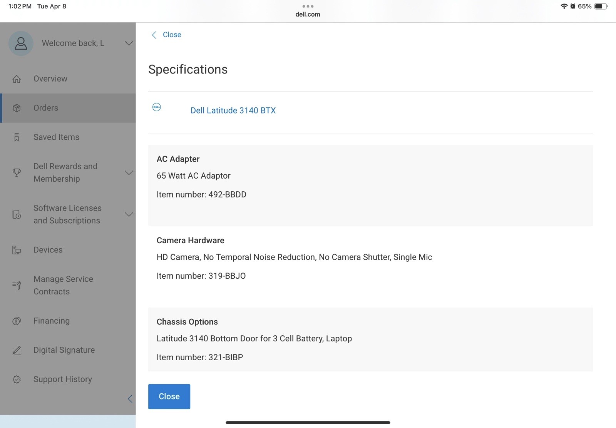Open the Overview menu item

pyautogui.click(x=68, y=79)
